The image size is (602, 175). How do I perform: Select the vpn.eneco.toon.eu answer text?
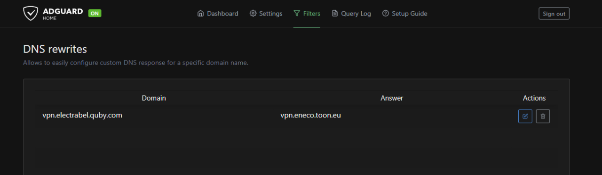[x=310, y=115]
